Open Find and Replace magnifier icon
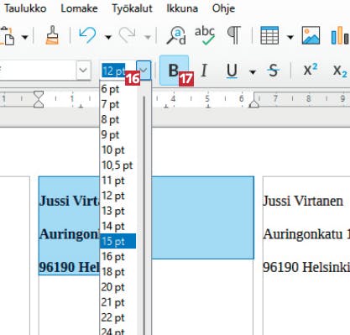 click(176, 35)
